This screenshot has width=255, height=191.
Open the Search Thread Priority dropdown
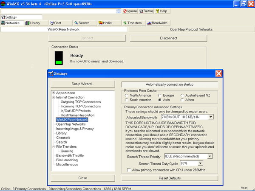[210, 156]
